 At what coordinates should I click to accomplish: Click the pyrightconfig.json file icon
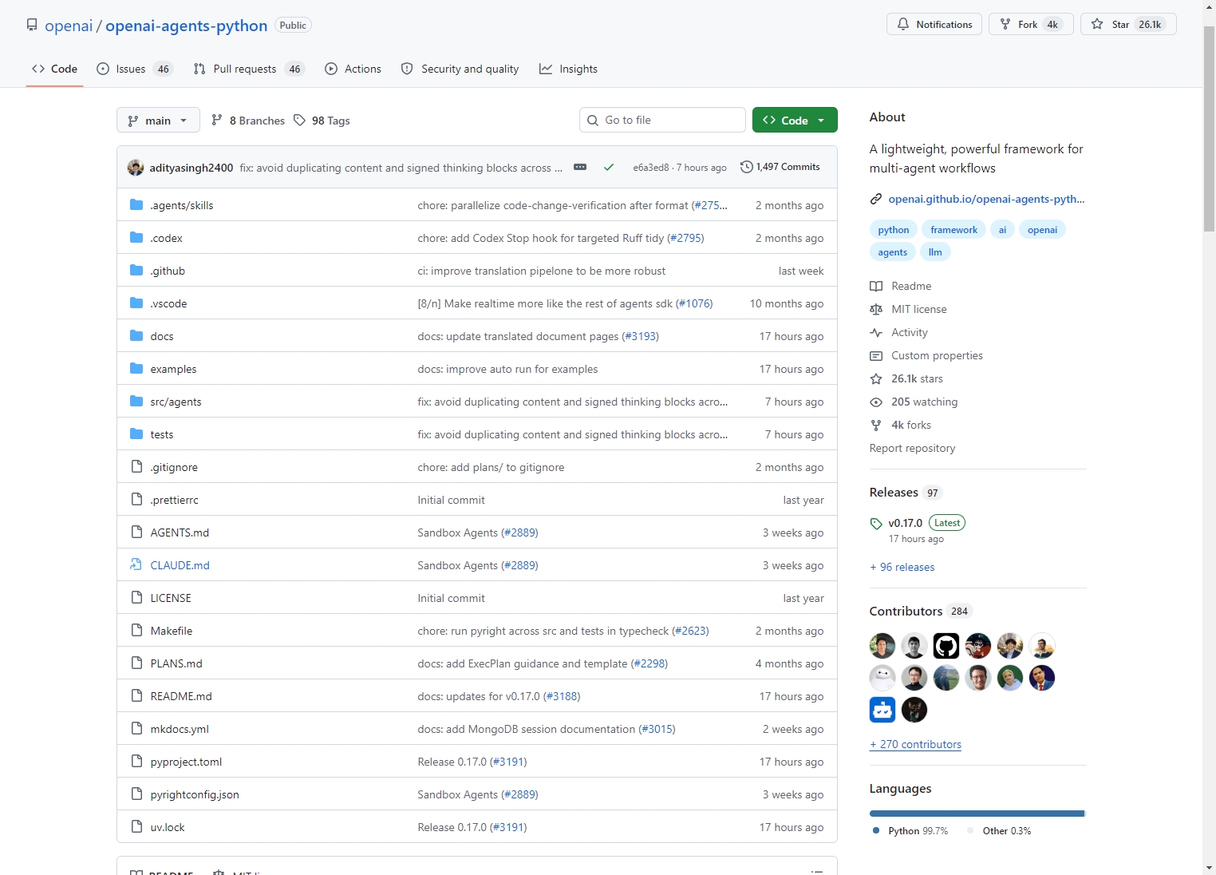[x=136, y=794]
